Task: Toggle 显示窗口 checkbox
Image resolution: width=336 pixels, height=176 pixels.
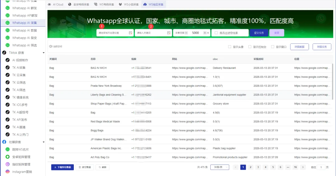Action: pyautogui.click(x=273, y=47)
